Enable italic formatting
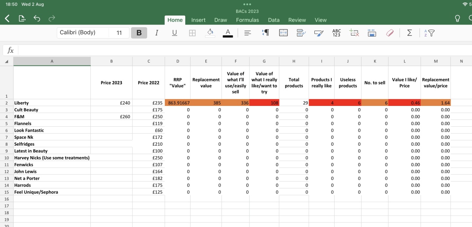 [156, 33]
